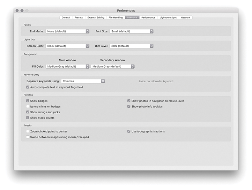Disable Auto-complete text in Keyword Tags
Image resolution: width=252 pixels, height=190 pixels.
click(x=28, y=87)
